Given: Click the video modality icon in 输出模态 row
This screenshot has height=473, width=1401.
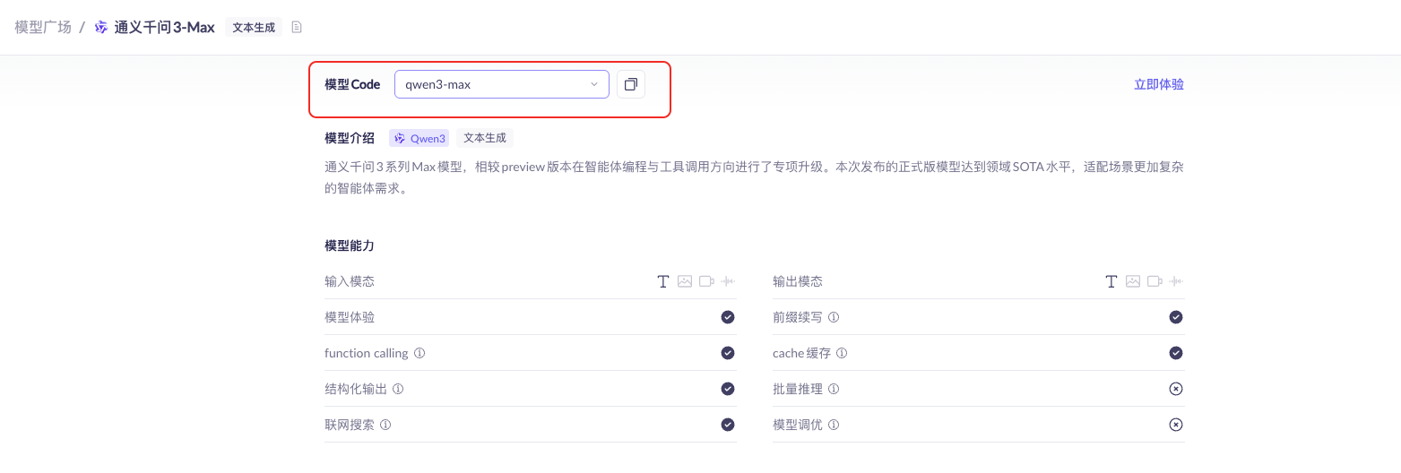Looking at the screenshot, I should [x=1155, y=281].
